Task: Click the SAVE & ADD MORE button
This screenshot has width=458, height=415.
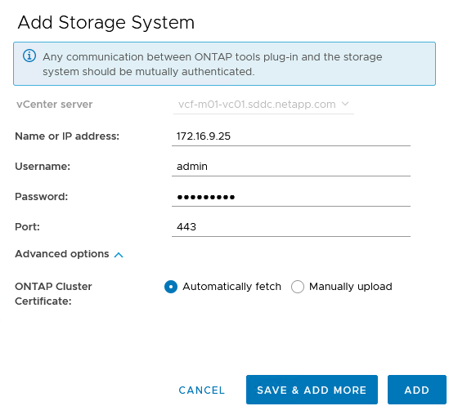Action: [x=312, y=390]
